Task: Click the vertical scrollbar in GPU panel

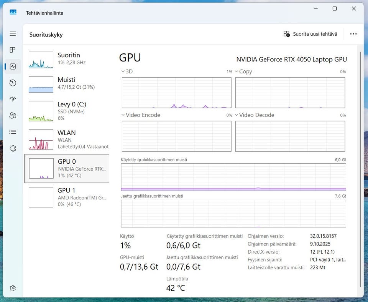Action: [360, 169]
